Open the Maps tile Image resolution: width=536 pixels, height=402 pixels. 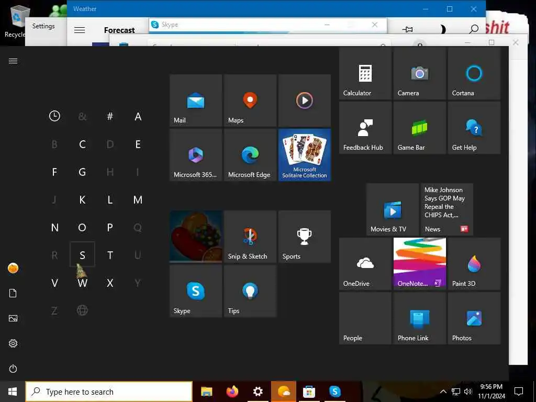(250, 100)
